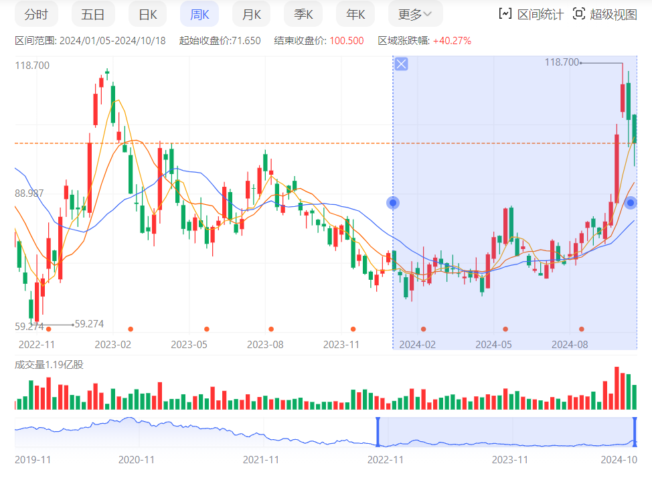Switch to 五日 five-day chart
This screenshot has height=480, width=652.
coord(93,14)
